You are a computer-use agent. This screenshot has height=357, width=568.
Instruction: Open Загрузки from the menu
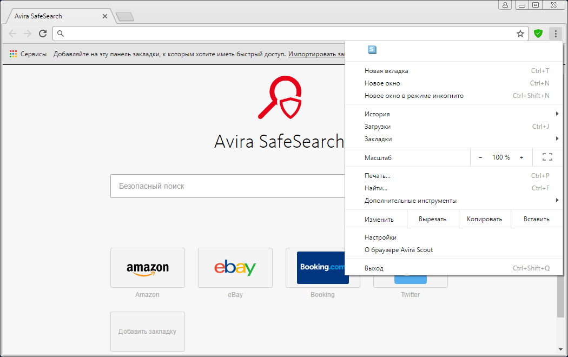click(x=454, y=127)
